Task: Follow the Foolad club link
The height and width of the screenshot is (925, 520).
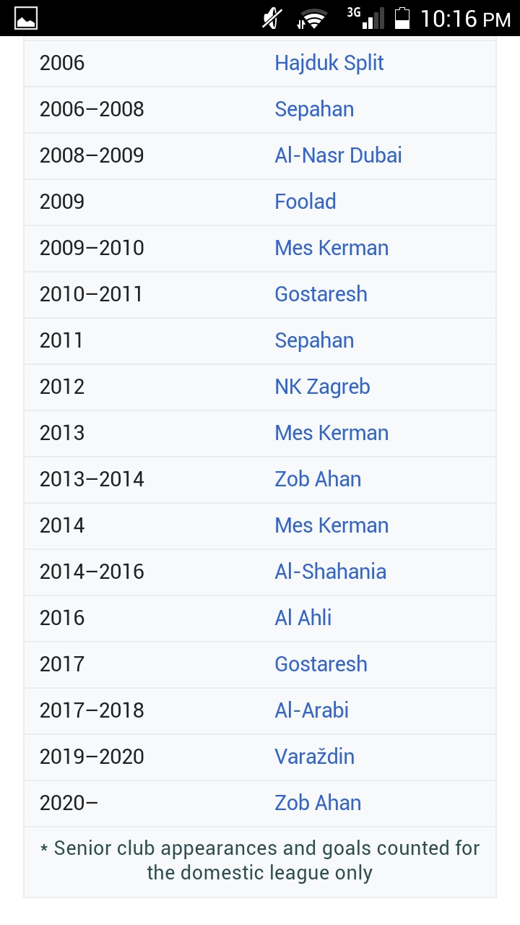Action: coord(305,202)
